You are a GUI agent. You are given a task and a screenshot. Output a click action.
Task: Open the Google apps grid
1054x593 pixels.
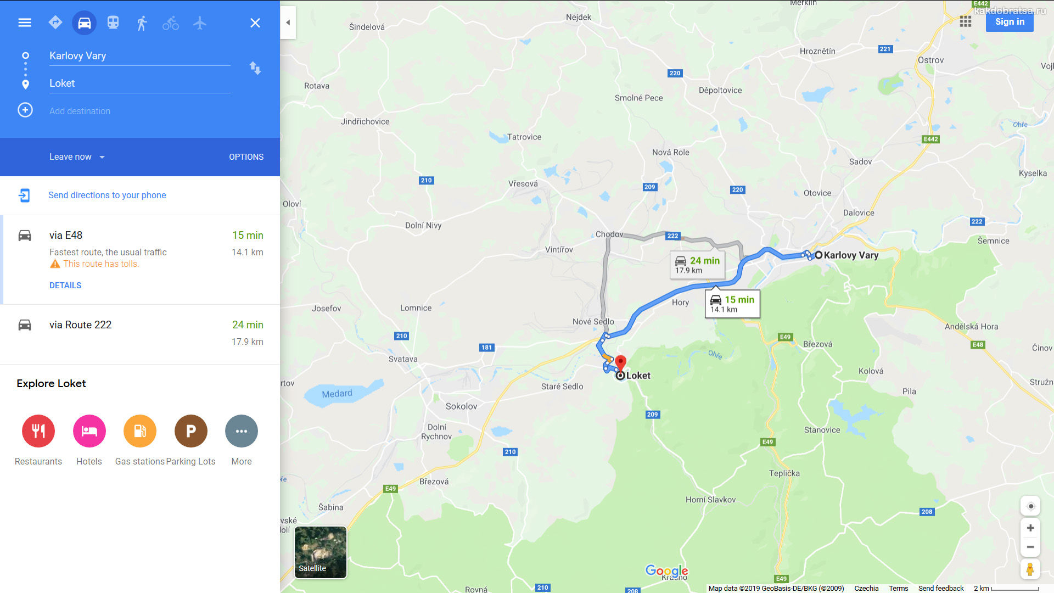click(x=966, y=21)
